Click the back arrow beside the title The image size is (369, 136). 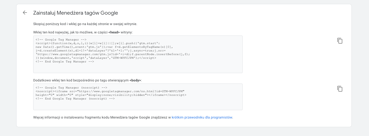coord(25,13)
